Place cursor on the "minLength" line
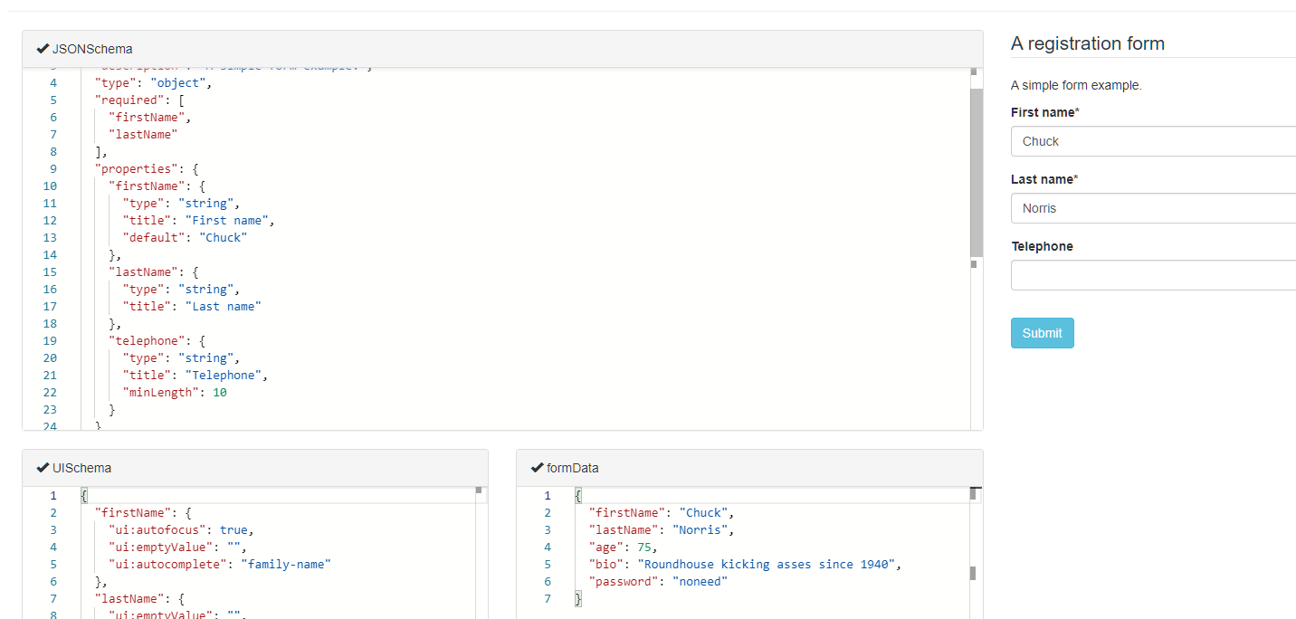Viewport: 1296px width, 619px height. point(174,392)
